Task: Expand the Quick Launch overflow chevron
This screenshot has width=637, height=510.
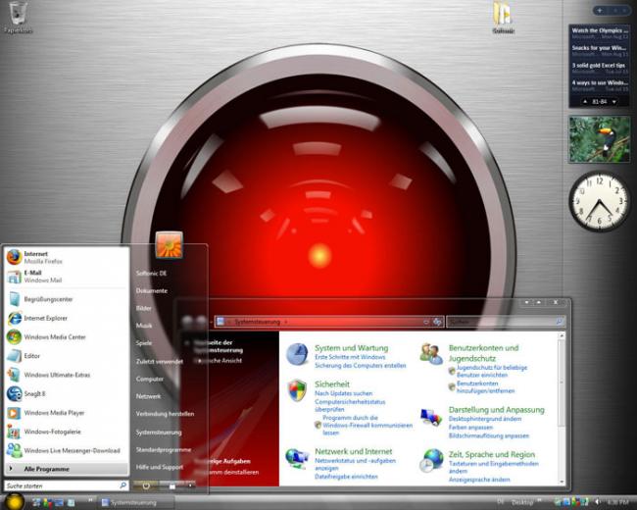Action: 90,500
